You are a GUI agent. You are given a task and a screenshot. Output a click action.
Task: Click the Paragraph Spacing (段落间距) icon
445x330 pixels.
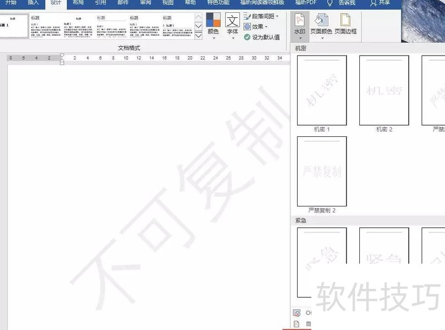click(x=246, y=16)
